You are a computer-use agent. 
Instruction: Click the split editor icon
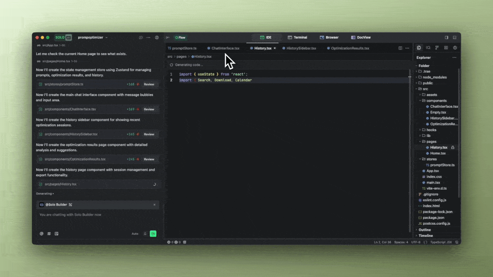400,48
